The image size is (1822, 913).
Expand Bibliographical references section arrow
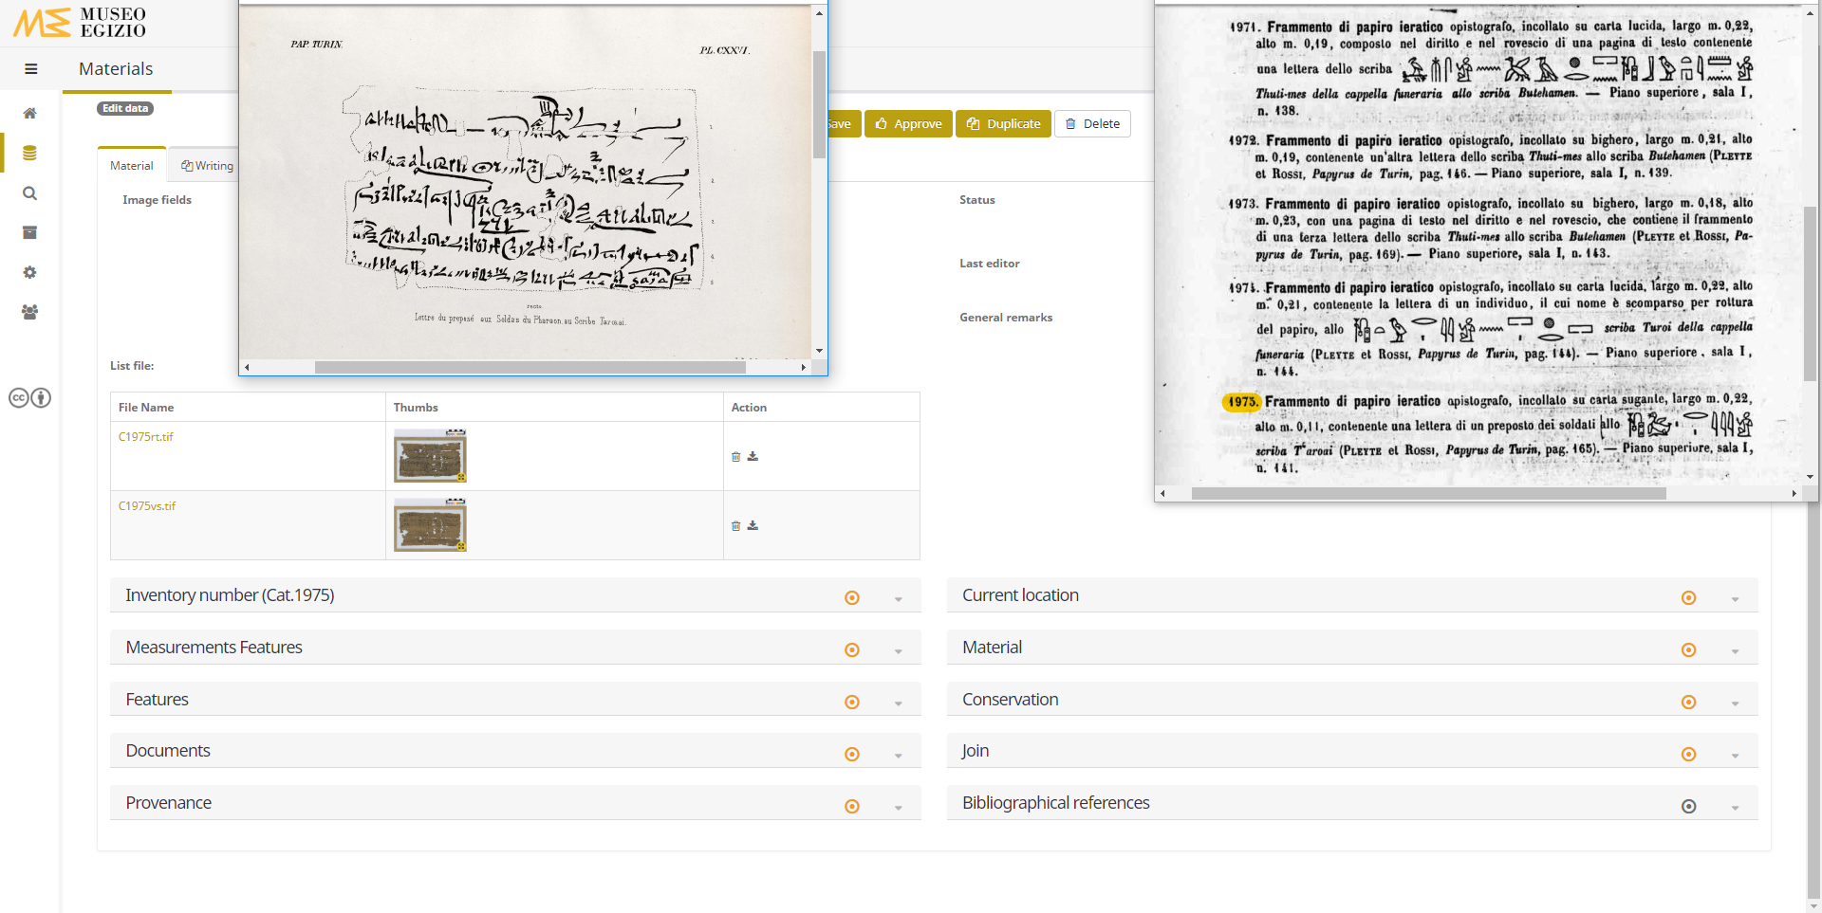point(1735,808)
